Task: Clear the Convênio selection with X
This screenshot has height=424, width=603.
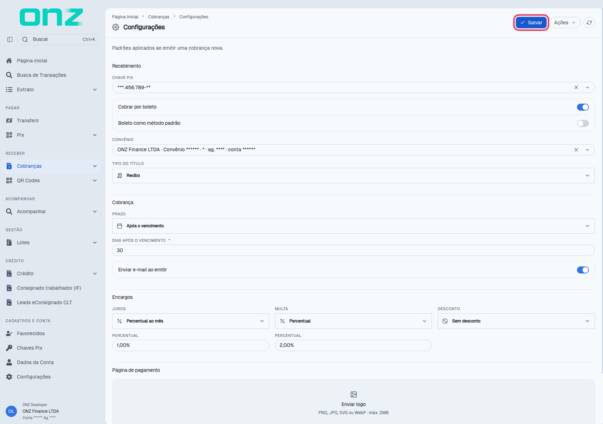Action: [576, 150]
